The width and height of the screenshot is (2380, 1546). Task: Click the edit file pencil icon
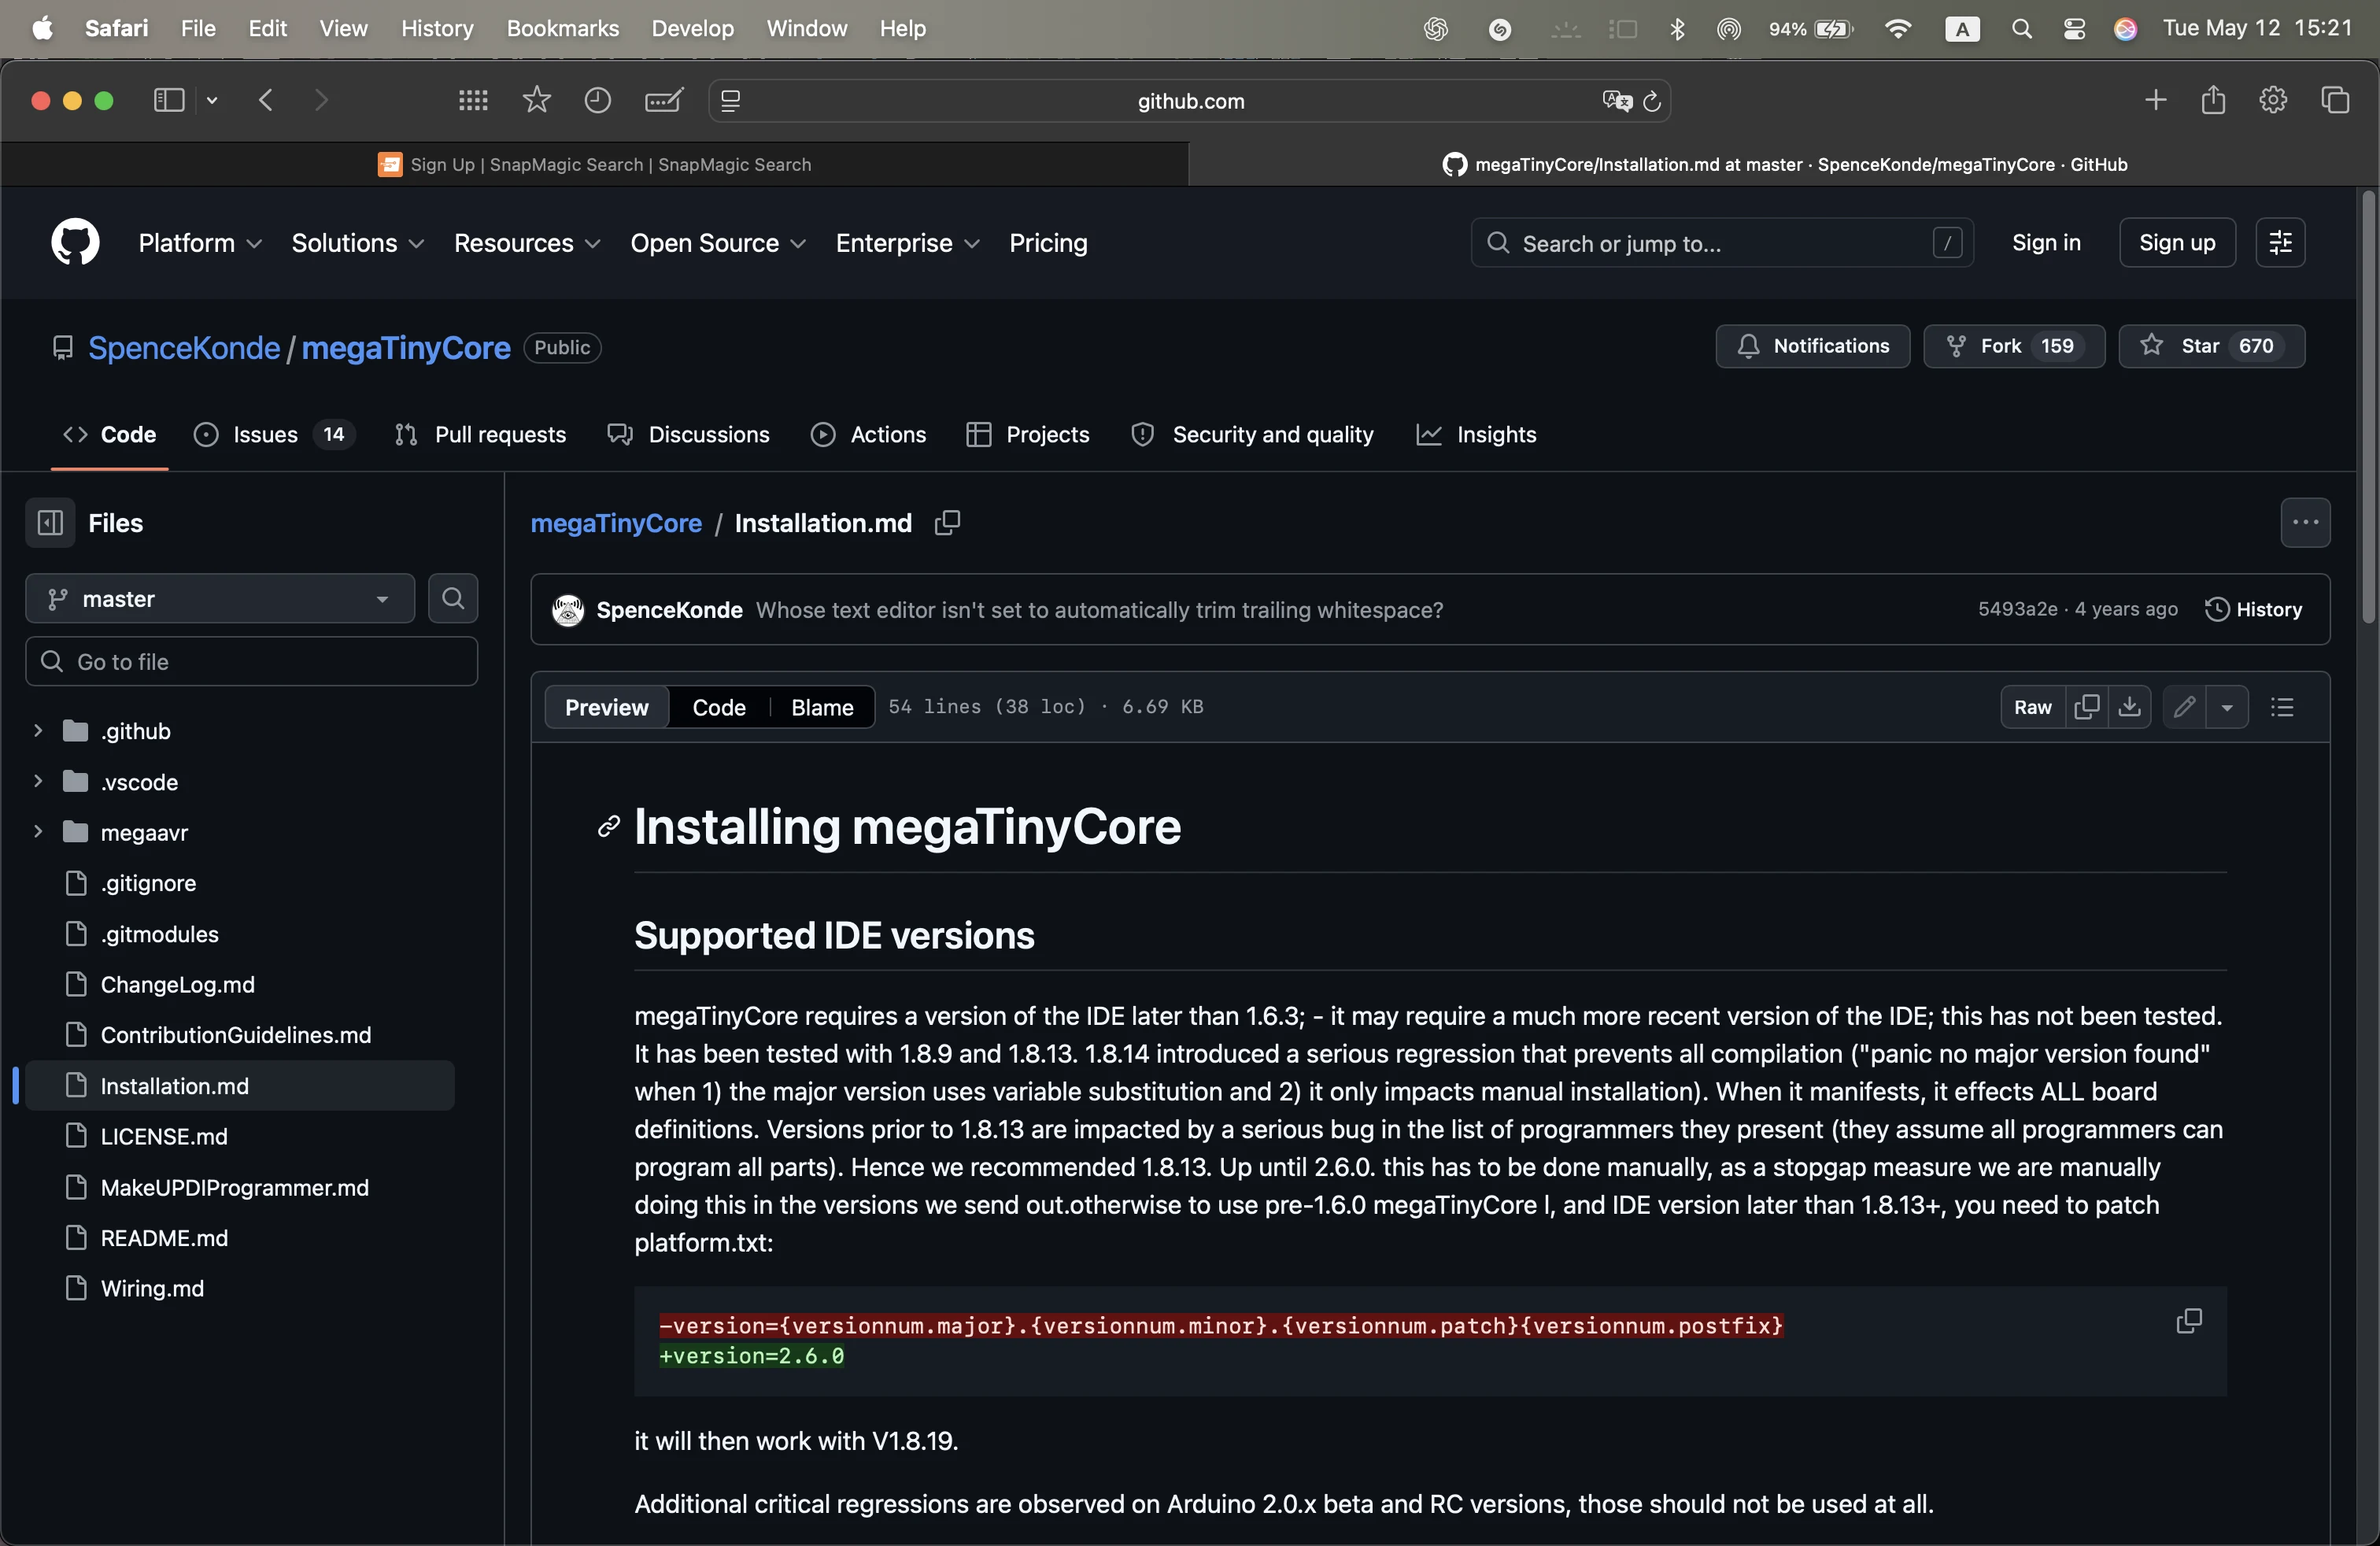click(x=2184, y=707)
